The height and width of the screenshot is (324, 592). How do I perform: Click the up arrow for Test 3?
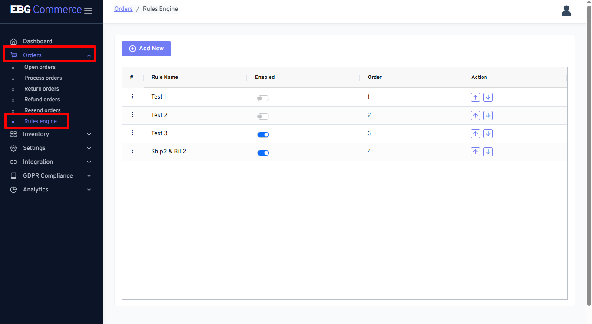click(475, 134)
